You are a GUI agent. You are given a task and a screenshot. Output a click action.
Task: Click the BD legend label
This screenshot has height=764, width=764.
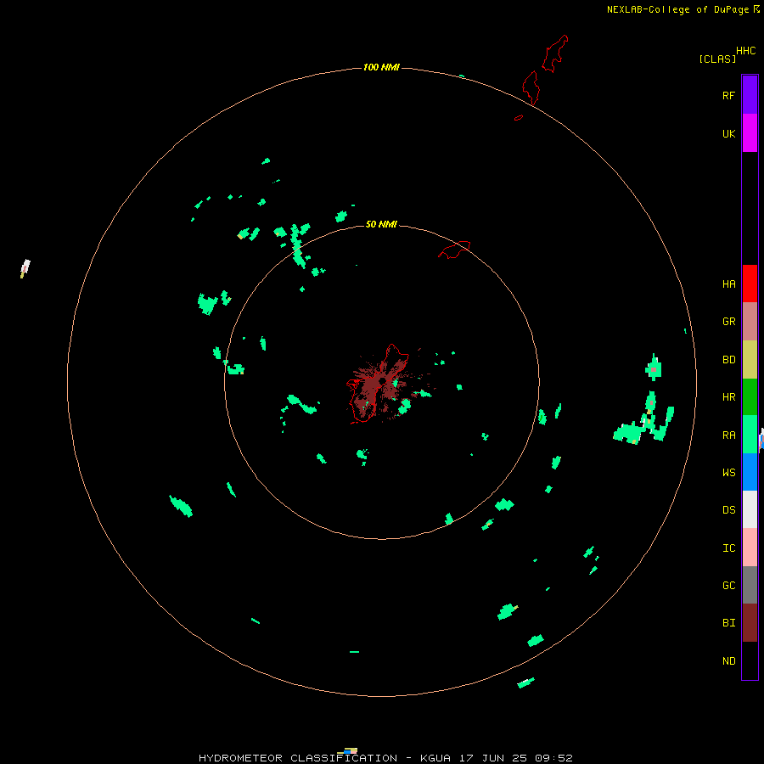[x=728, y=360]
